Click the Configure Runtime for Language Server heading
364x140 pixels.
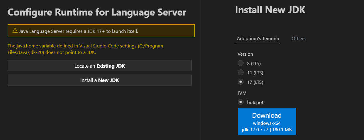point(97,12)
